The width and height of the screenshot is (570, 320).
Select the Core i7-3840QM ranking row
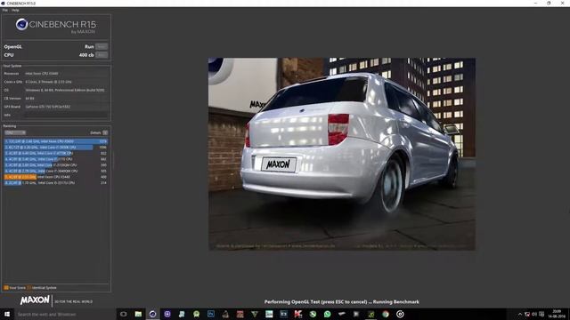(x=55, y=171)
